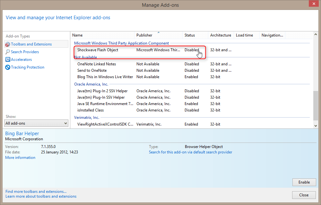Click the version value 7.1.355.0
The width and height of the screenshot is (321, 205).
48,147
